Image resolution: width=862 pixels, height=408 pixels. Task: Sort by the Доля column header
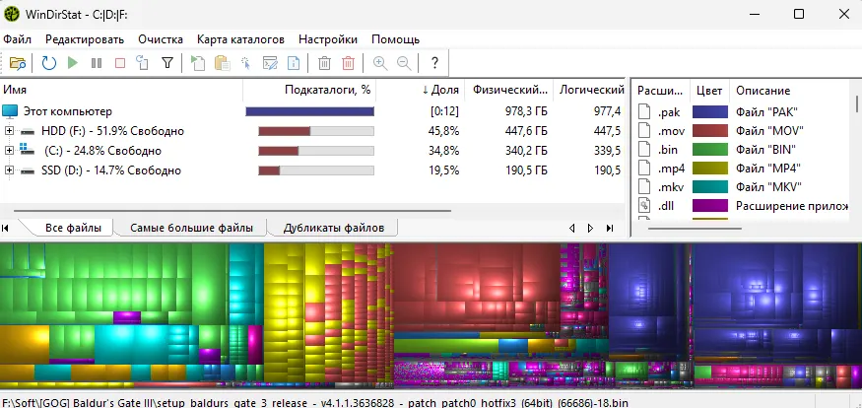[x=439, y=90]
